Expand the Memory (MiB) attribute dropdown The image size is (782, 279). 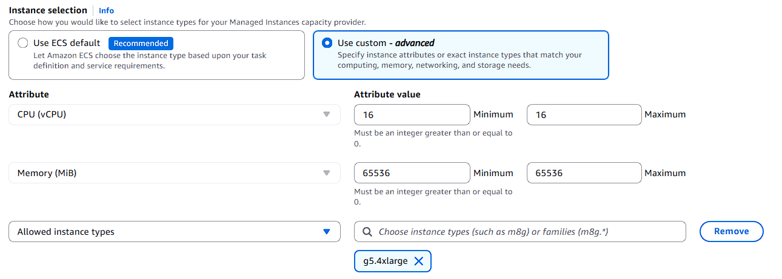click(174, 173)
